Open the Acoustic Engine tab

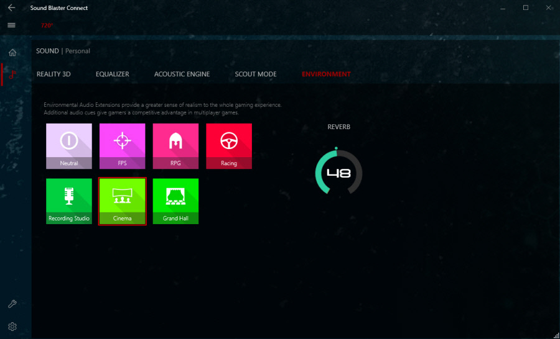tap(182, 75)
